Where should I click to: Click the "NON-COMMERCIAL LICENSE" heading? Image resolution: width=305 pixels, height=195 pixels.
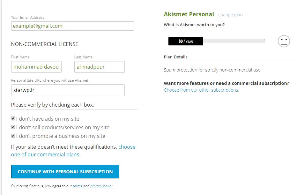(45, 44)
